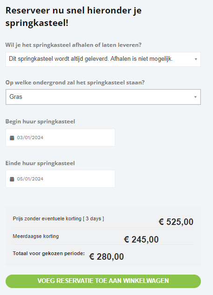Click the € 280,00 total amount
Image resolution: width=213 pixels, height=295 pixels.
106,257
